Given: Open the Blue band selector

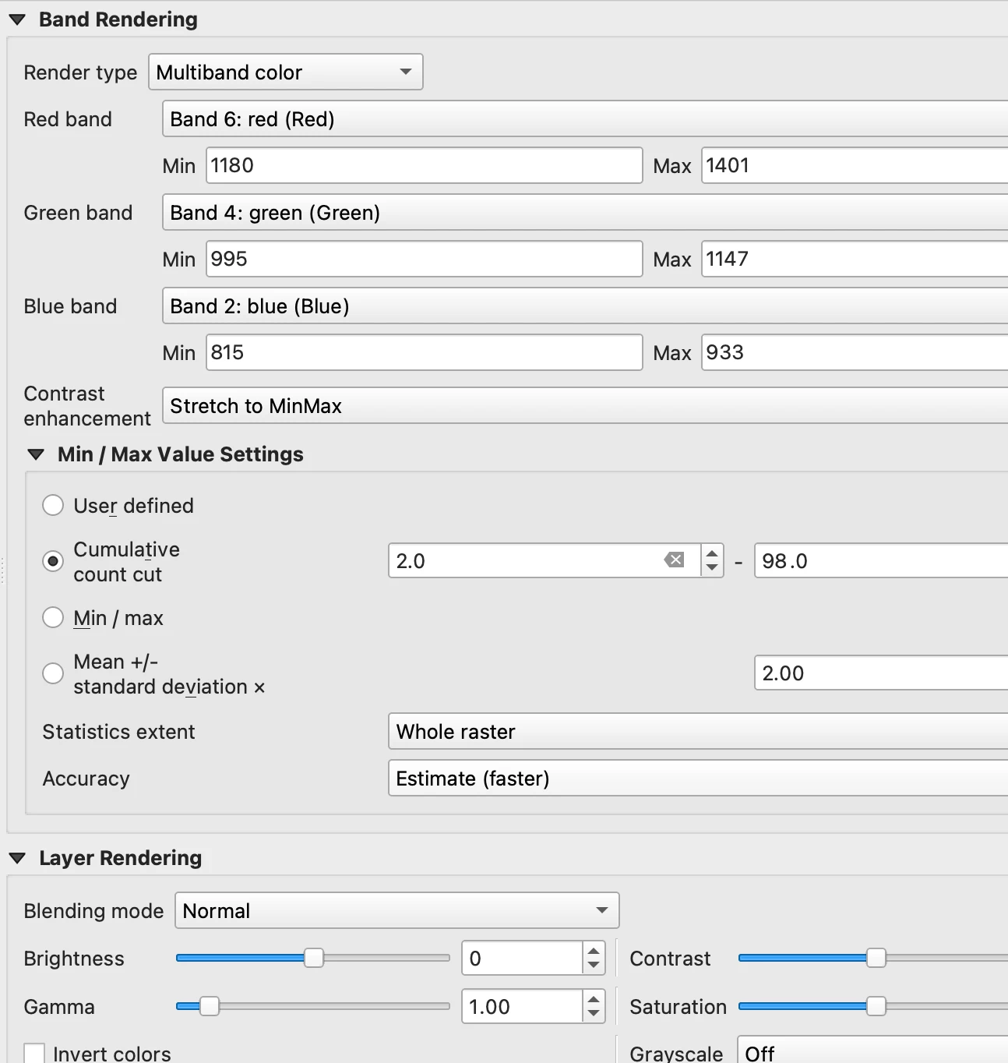Looking at the screenshot, I should (585, 305).
